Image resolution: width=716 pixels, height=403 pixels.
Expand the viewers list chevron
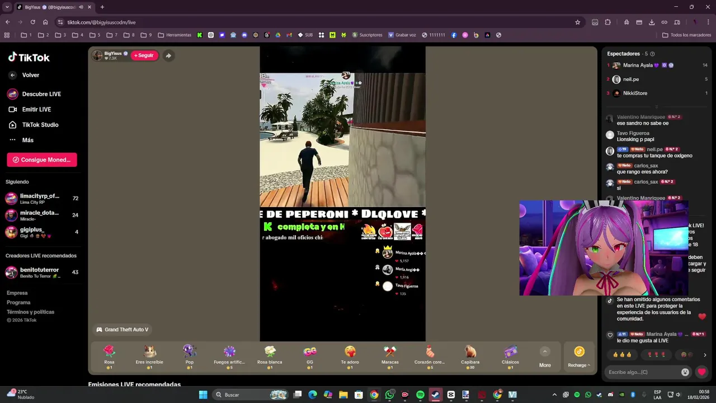657,106
